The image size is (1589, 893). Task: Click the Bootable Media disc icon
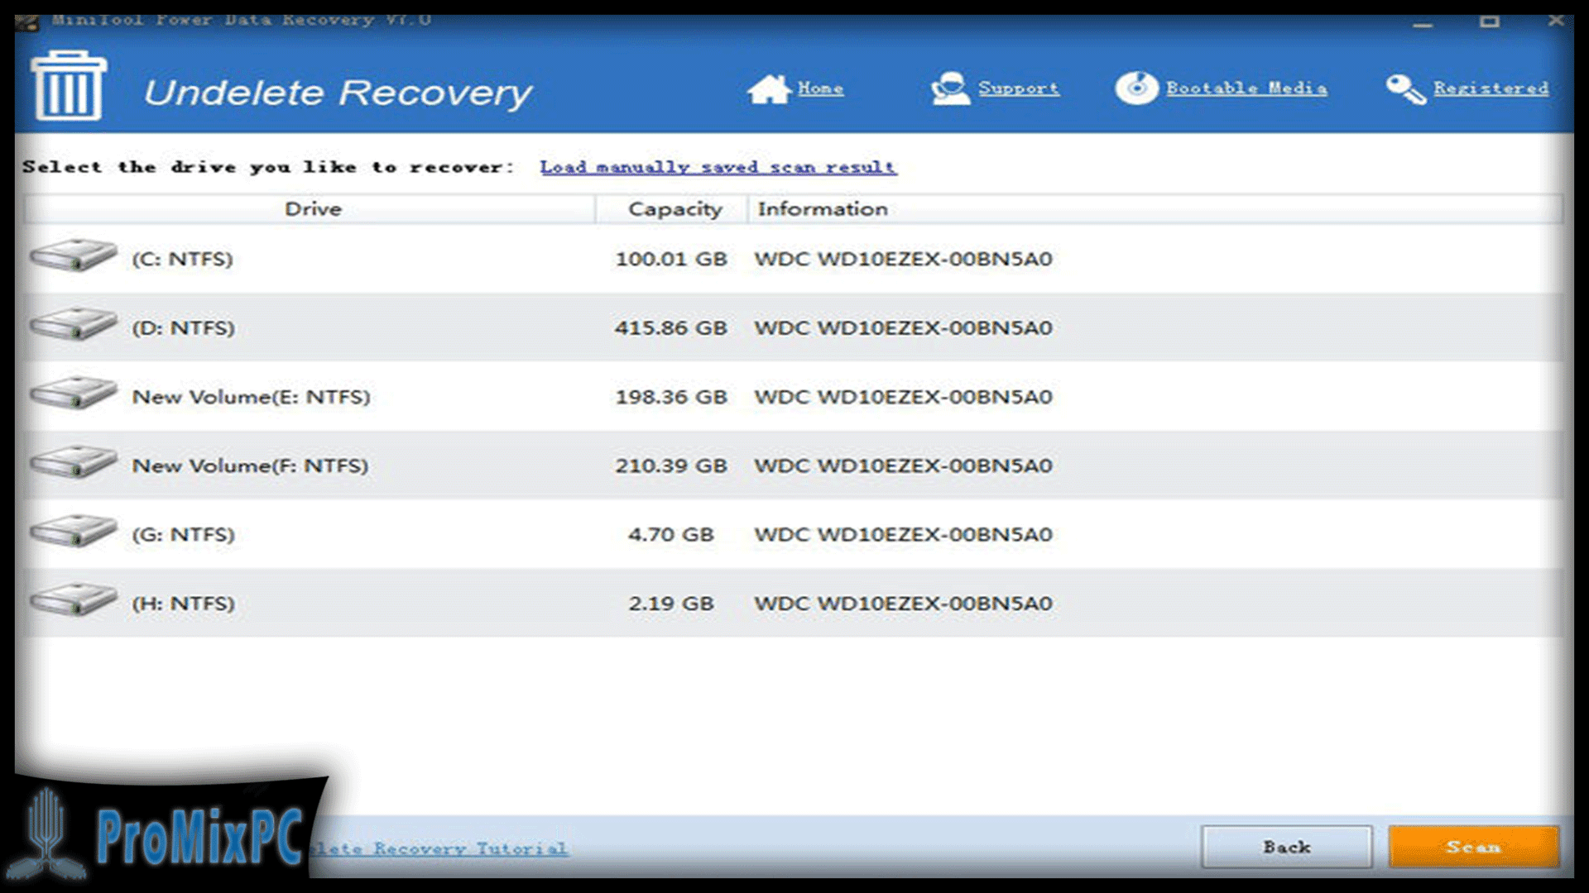1136,88
